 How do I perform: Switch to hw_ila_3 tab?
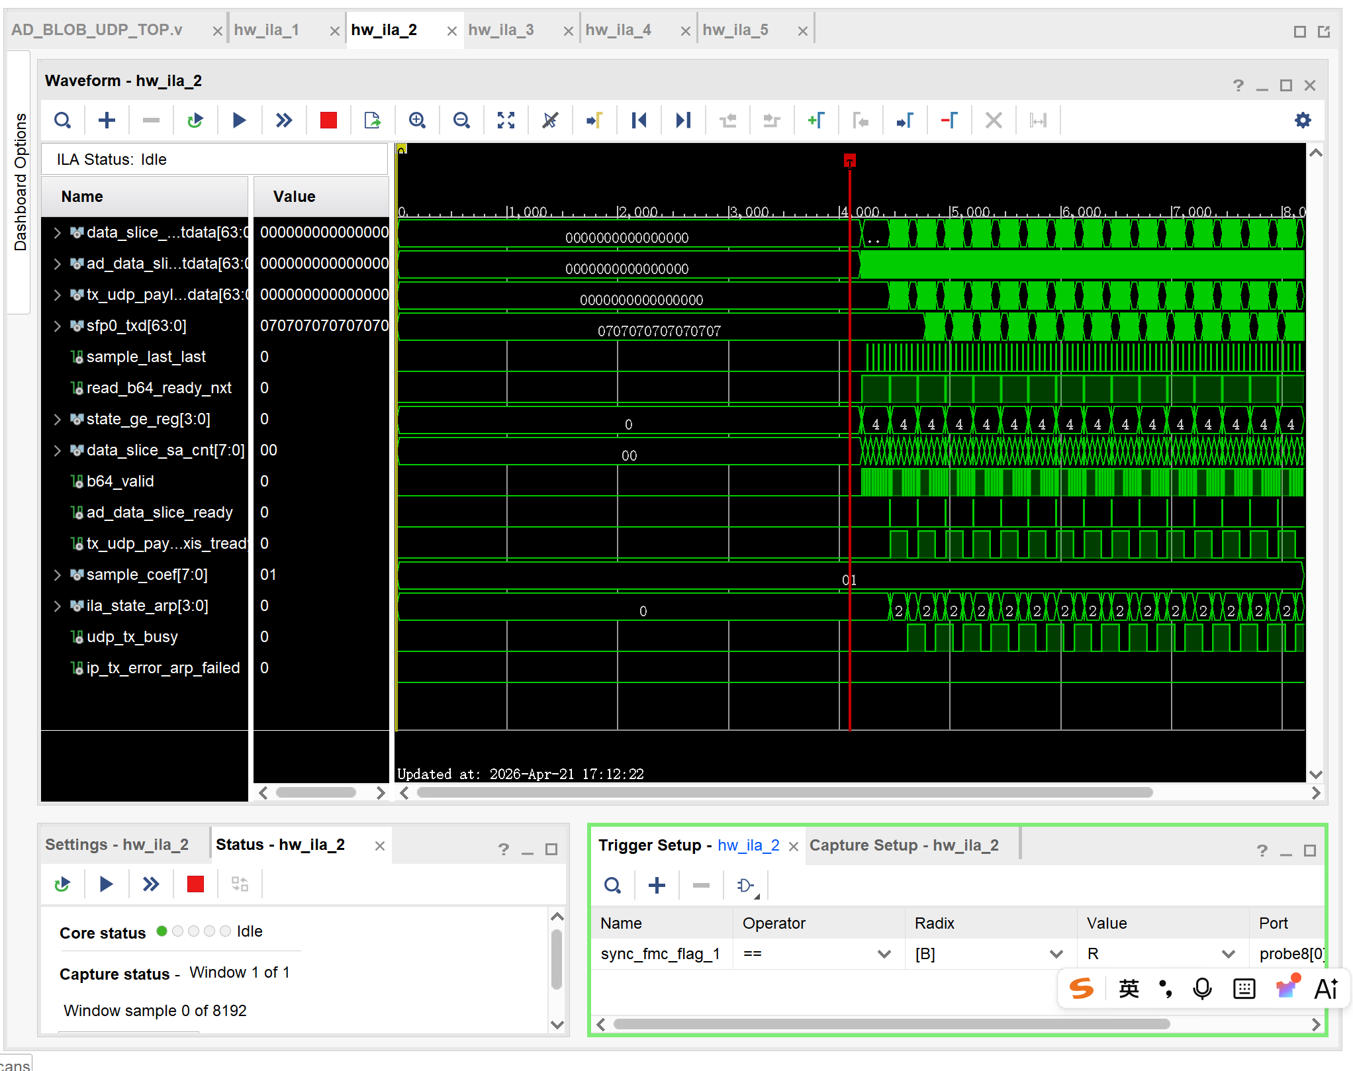tap(501, 30)
